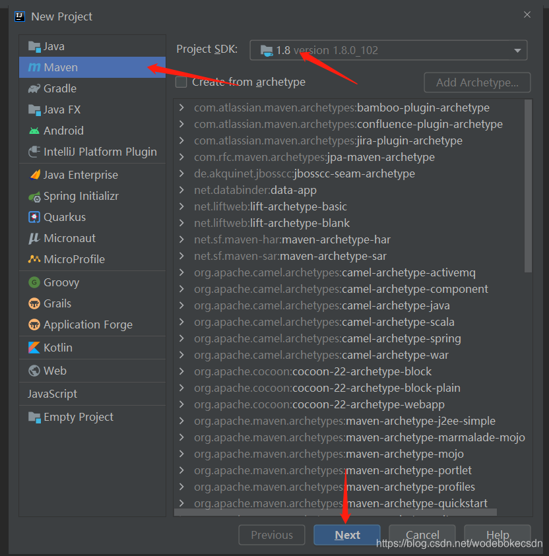Click the Gradle elephant icon
This screenshot has height=556, width=549.
[x=34, y=88]
